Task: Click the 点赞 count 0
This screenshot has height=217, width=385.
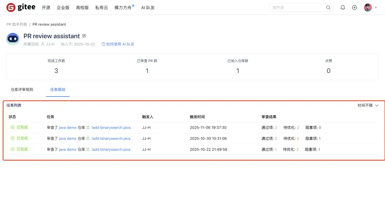Action: click(329, 71)
